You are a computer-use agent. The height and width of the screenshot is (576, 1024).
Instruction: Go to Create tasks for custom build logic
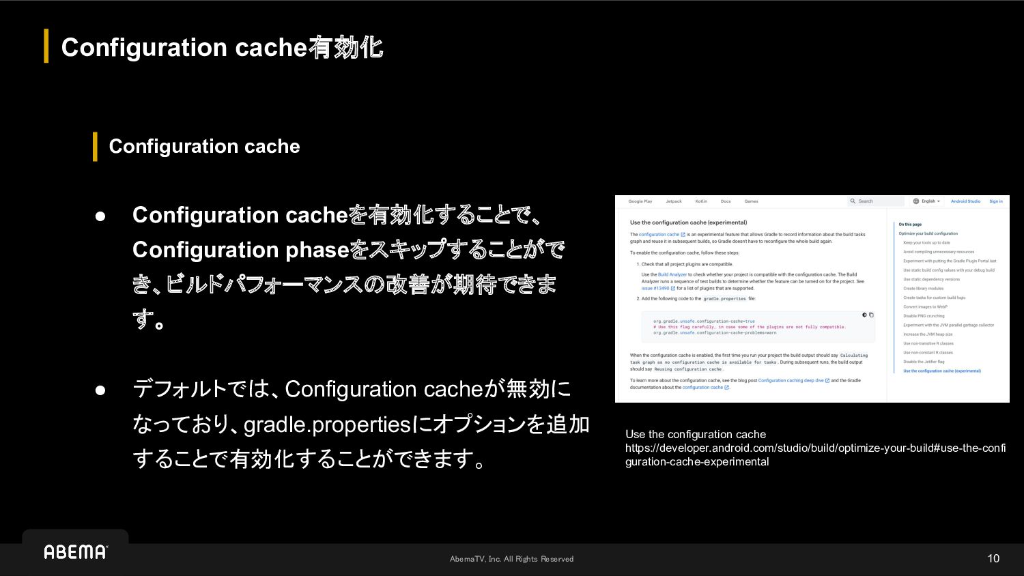click(934, 298)
